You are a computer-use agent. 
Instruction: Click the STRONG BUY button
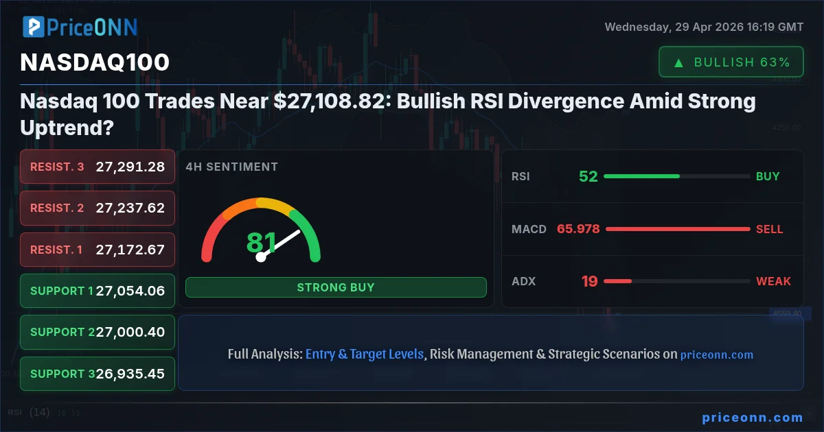coord(336,287)
